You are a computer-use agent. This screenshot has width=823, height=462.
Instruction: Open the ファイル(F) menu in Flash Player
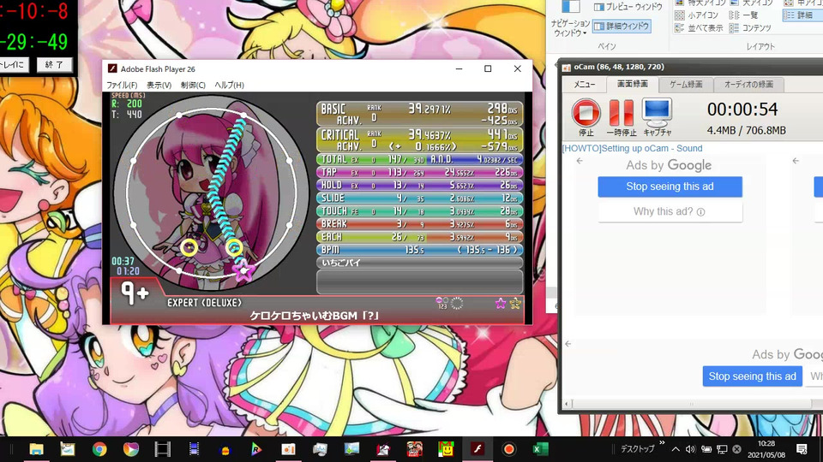pos(122,85)
